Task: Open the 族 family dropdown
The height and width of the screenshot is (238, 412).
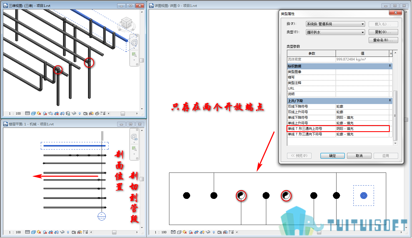Action: [x=363, y=24]
